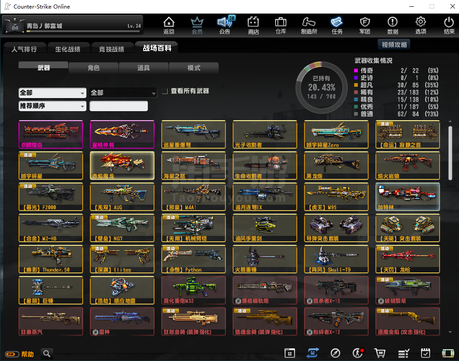Switch to the 生化战绩 tab
The width and height of the screenshot is (459, 361).
tap(68, 49)
